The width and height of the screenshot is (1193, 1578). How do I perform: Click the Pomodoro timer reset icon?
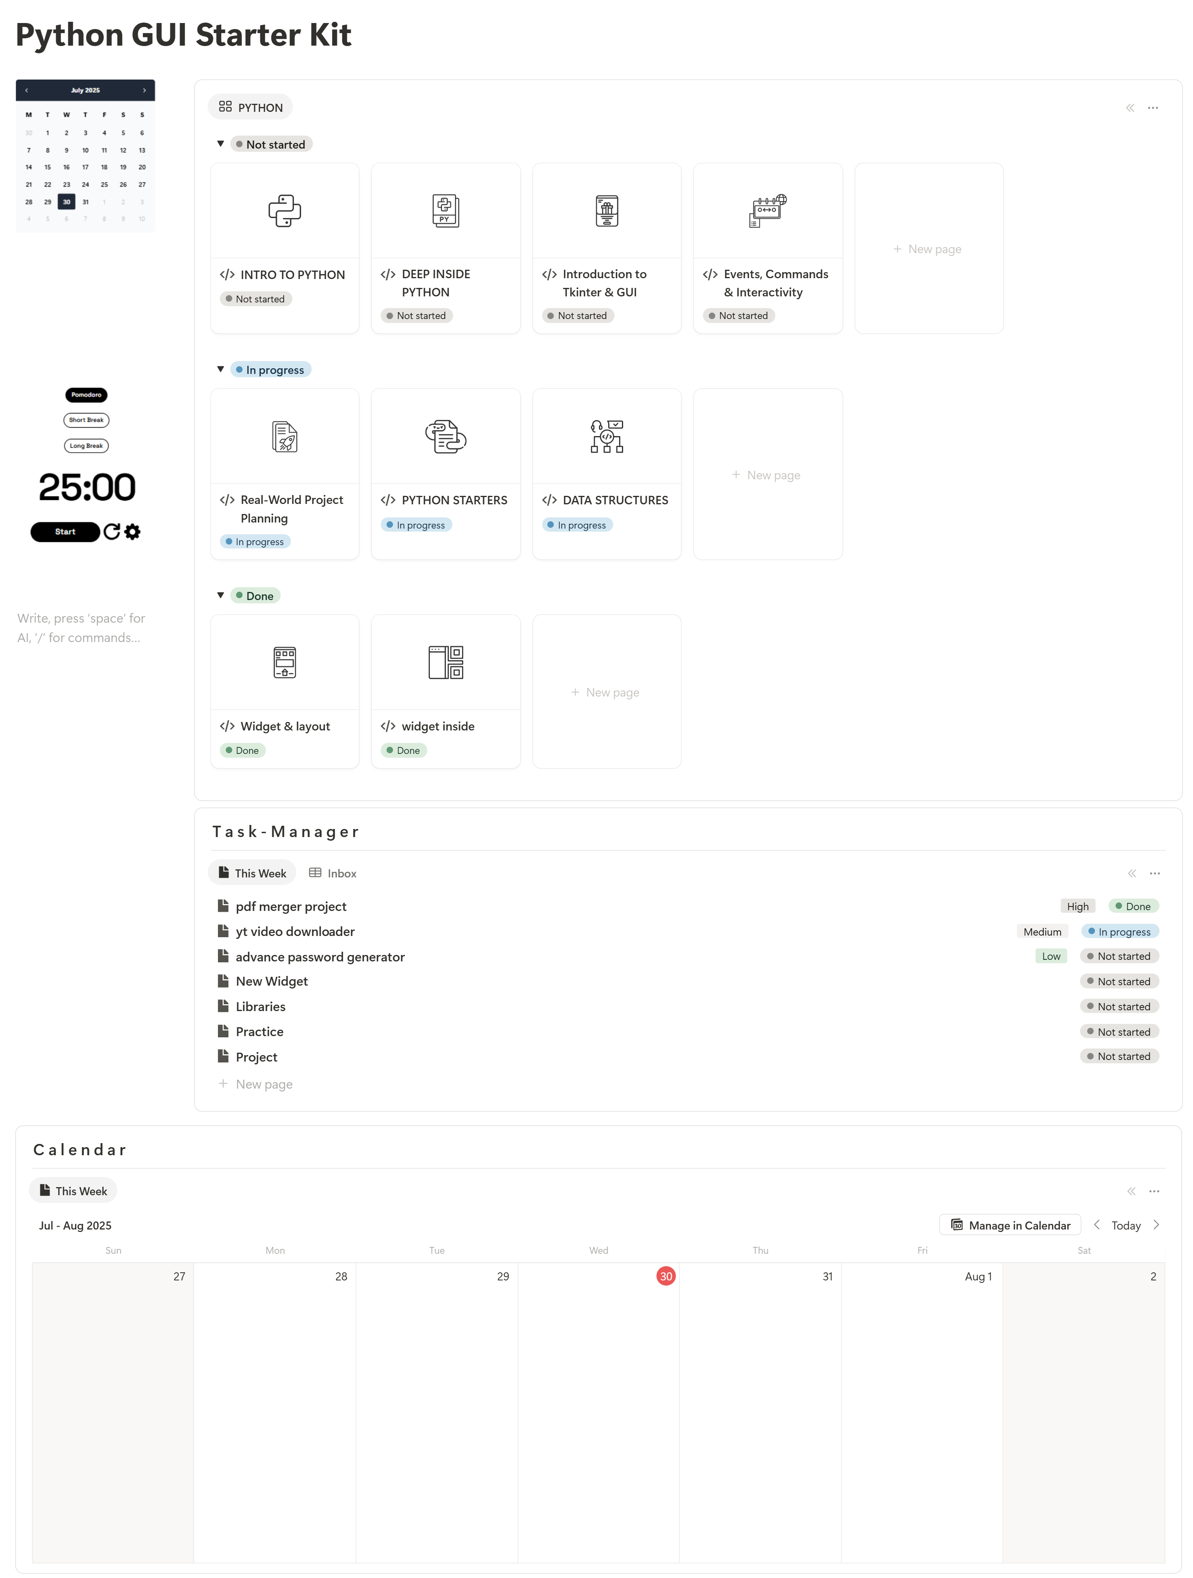(x=111, y=531)
